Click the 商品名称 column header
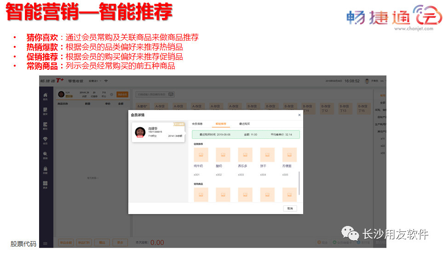 click(63, 104)
